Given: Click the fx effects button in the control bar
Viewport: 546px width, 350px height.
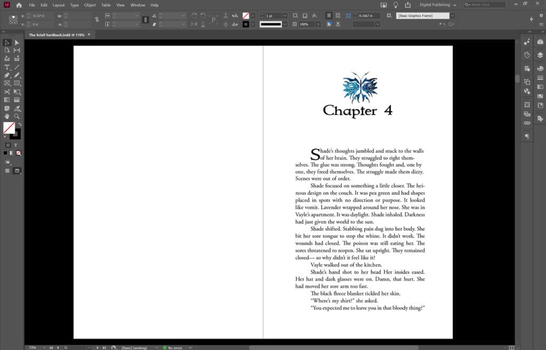Looking at the screenshot, I should (x=314, y=15).
